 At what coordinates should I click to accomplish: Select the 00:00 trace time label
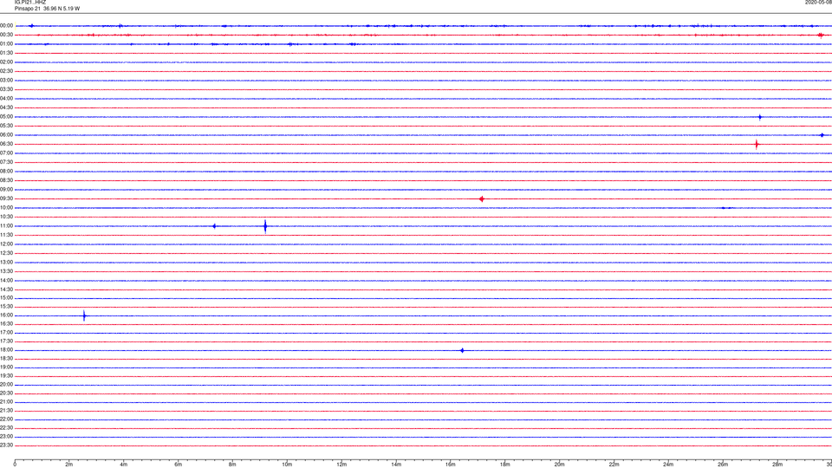coord(6,25)
